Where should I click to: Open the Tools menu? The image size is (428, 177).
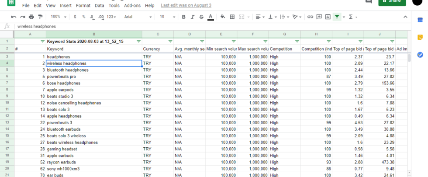pos(114,5)
